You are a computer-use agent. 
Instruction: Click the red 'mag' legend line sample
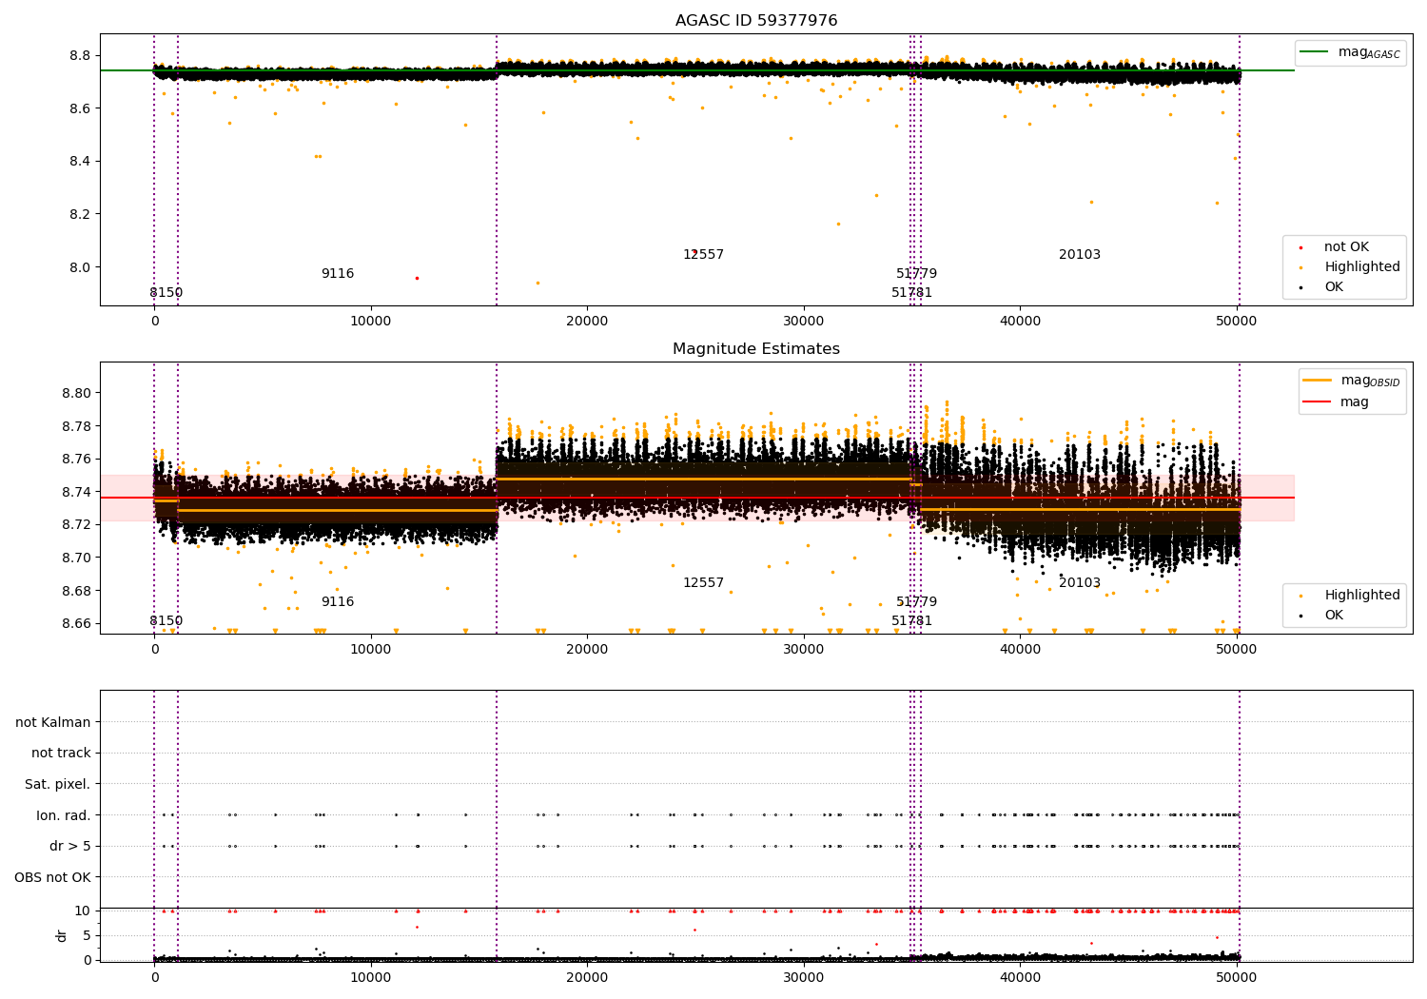click(x=1318, y=402)
